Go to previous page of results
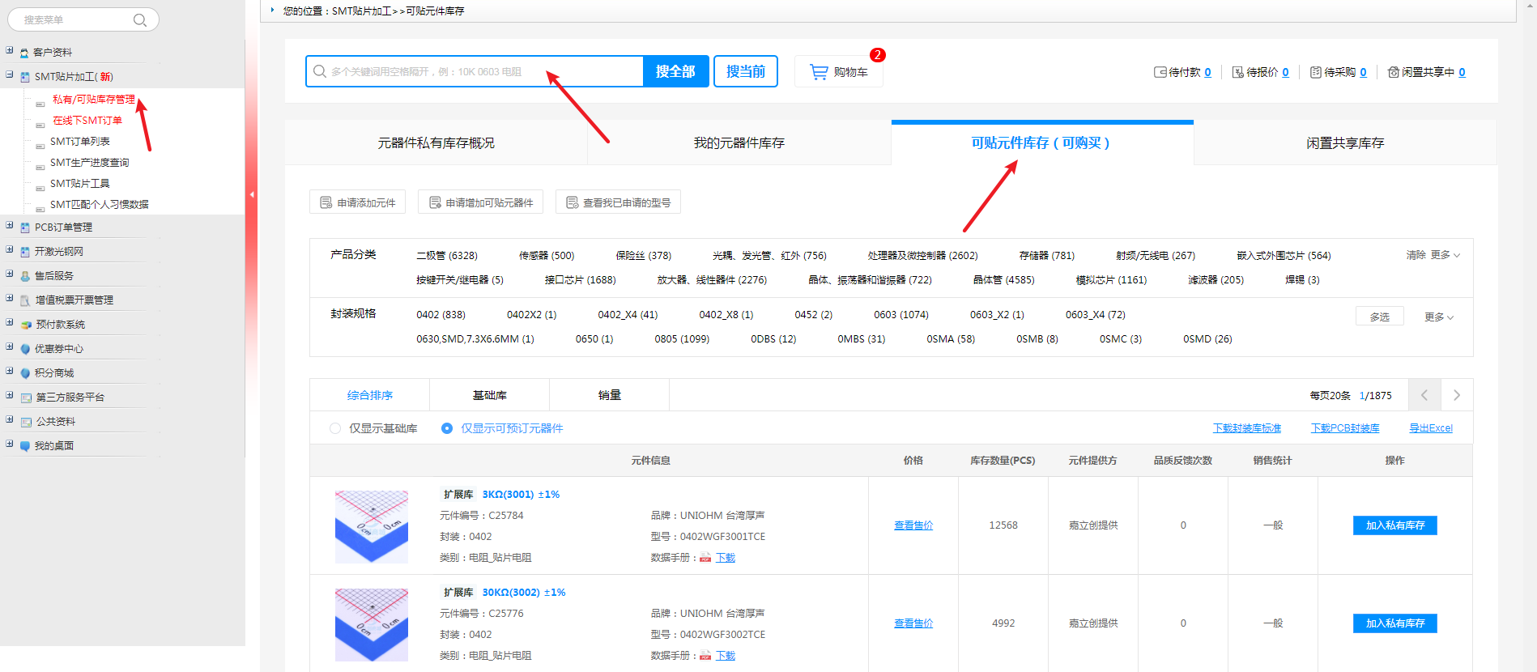 pyautogui.click(x=1424, y=395)
